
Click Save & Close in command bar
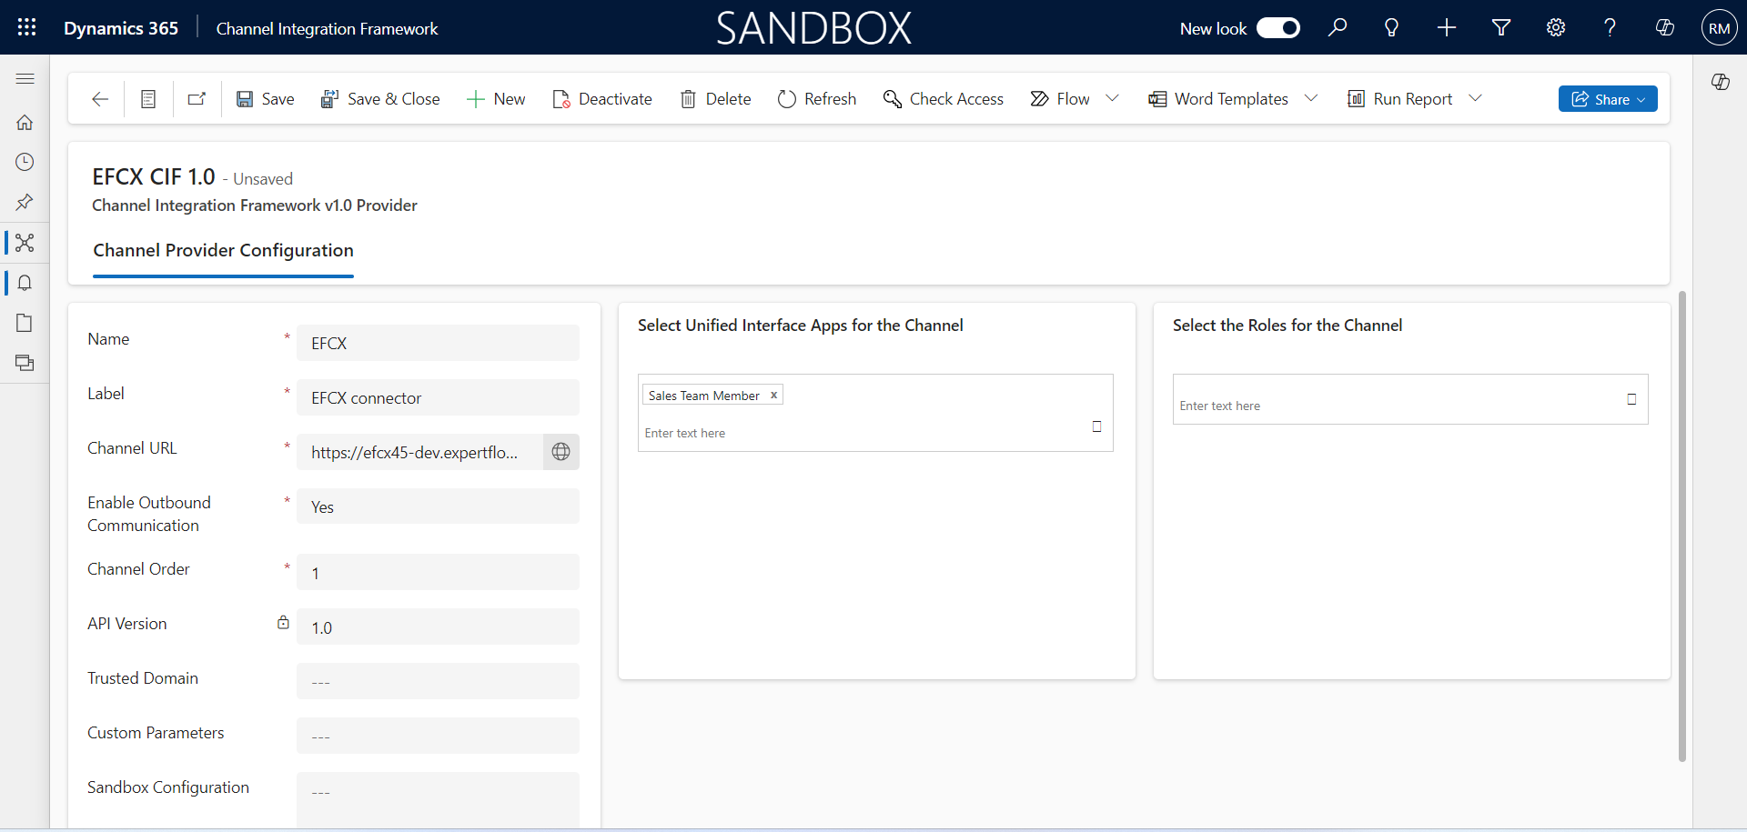pyautogui.click(x=380, y=99)
